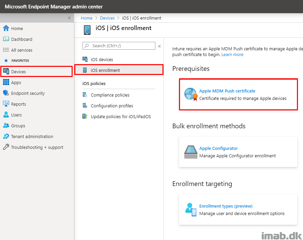Click Microsoft Endpoint Manager admin center title

click(x=54, y=6)
